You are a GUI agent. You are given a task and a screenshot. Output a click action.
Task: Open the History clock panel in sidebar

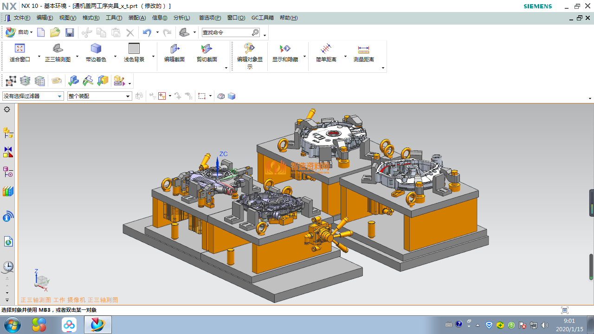click(8, 266)
